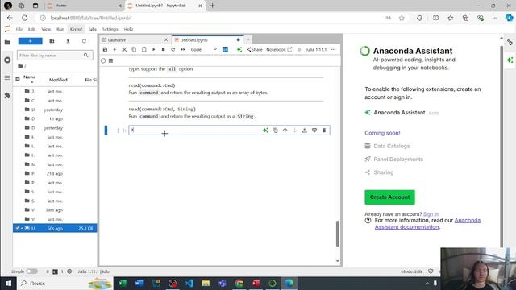This screenshot has width=516, height=290.
Task: Cut the selected cell with the scissors icon
Action: coord(124,49)
